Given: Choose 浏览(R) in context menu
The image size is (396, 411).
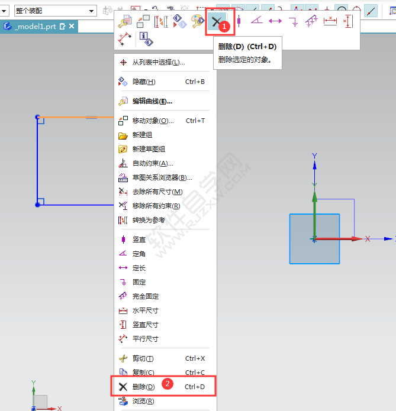Looking at the screenshot, I should coord(166,401).
